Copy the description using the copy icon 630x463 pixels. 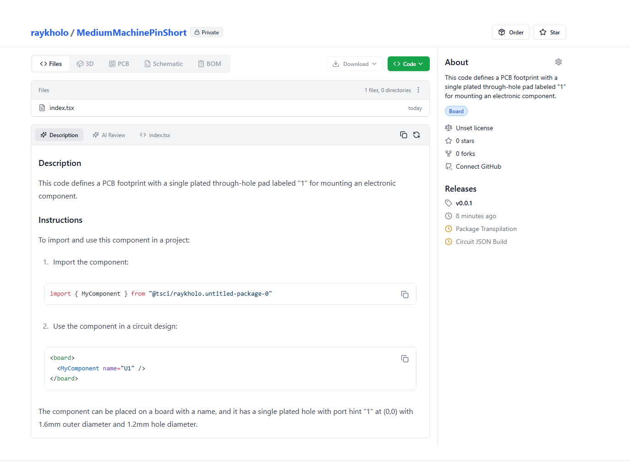pyautogui.click(x=404, y=135)
